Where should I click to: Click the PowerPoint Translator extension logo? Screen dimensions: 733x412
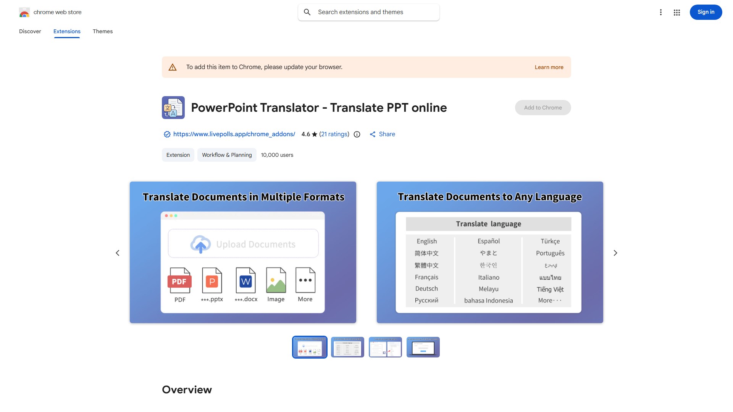pyautogui.click(x=173, y=108)
